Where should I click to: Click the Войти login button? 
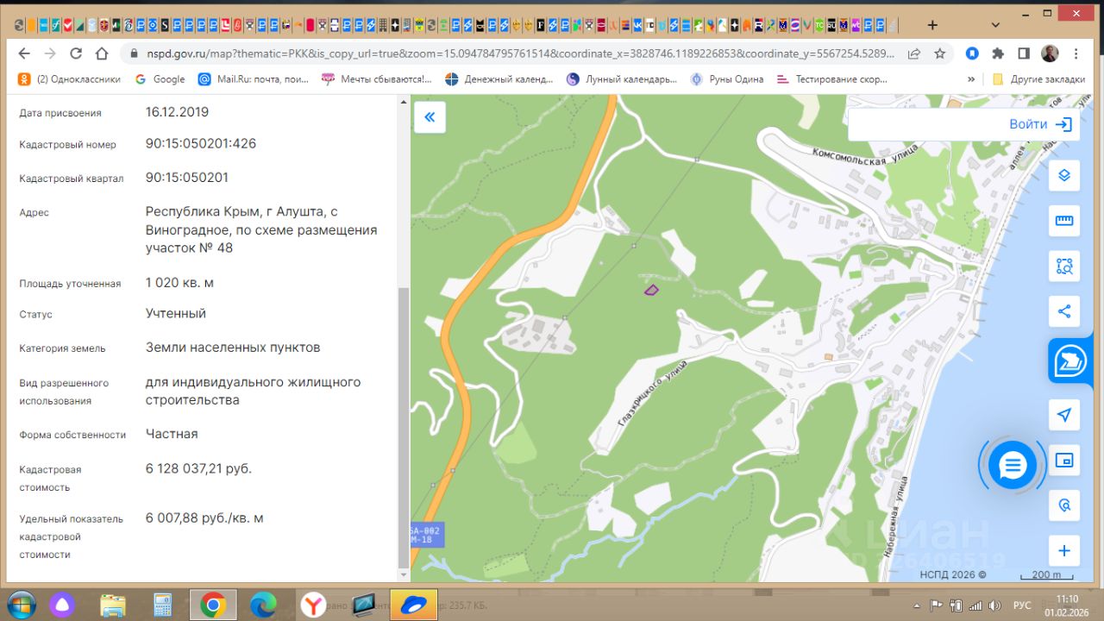coord(1040,124)
